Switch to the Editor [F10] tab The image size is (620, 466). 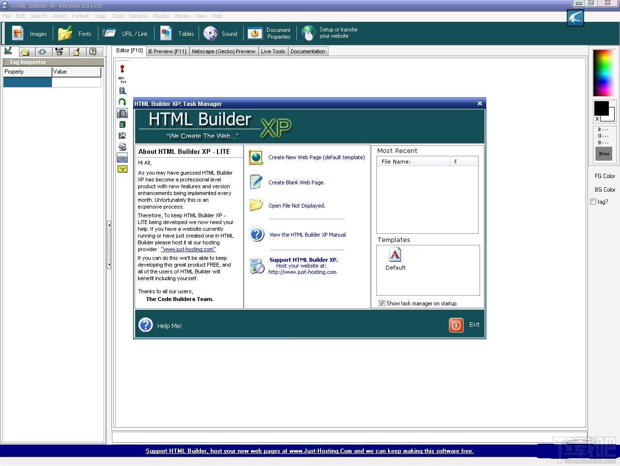tap(129, 50)
